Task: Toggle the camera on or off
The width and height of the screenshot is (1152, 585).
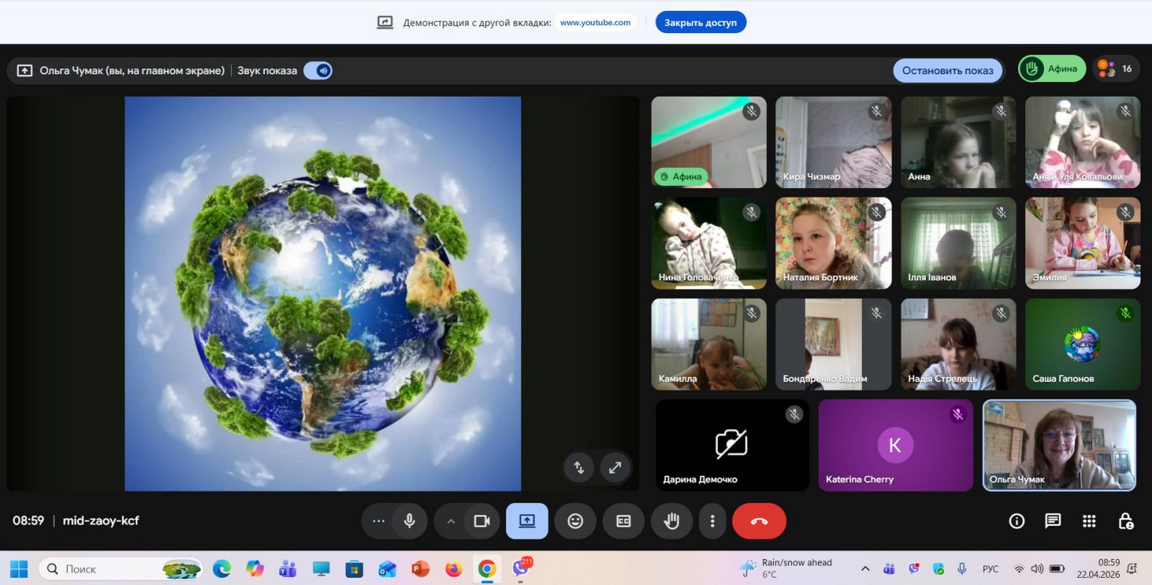Action: [482, 521]
